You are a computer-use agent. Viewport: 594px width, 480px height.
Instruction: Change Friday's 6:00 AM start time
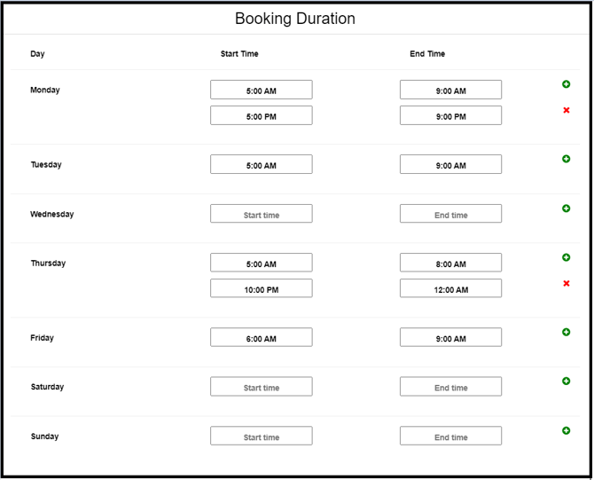click(x=262, y=337)
